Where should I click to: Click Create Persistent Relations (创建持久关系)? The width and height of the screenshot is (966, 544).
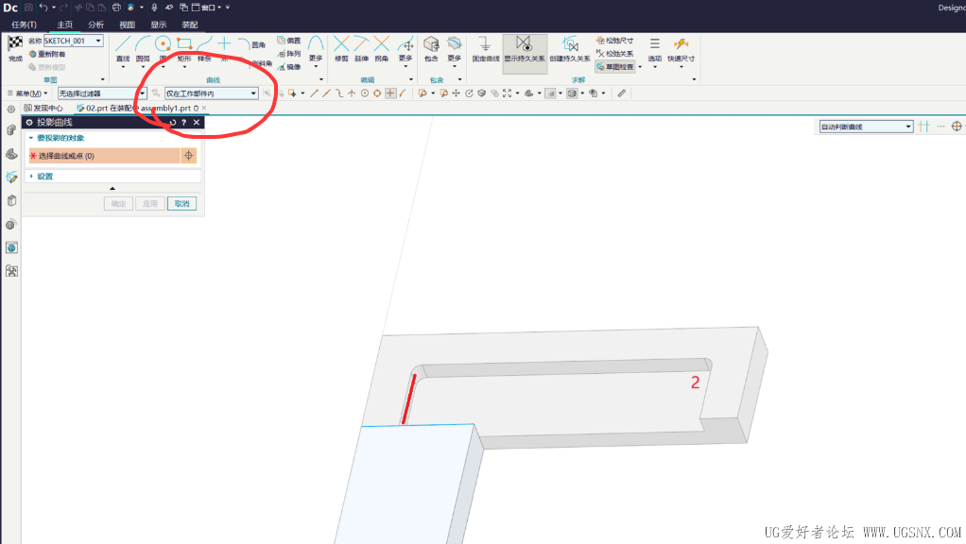pos(570,48)
